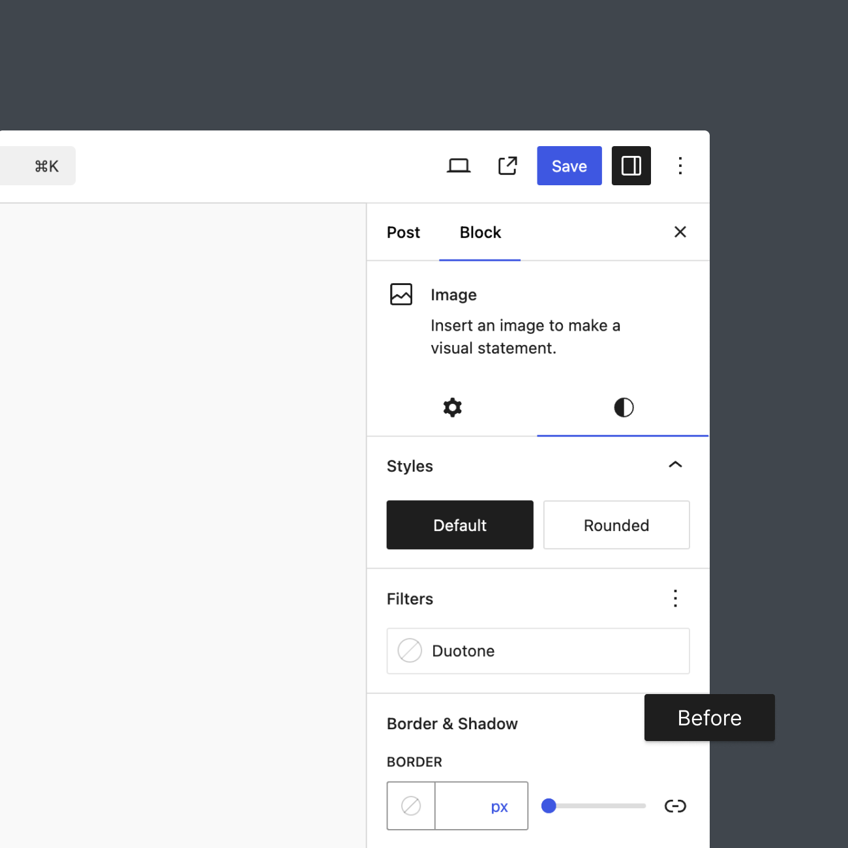Click the Image block icon
The height and width of the screenshot is (848, 848).
point(401,294)
